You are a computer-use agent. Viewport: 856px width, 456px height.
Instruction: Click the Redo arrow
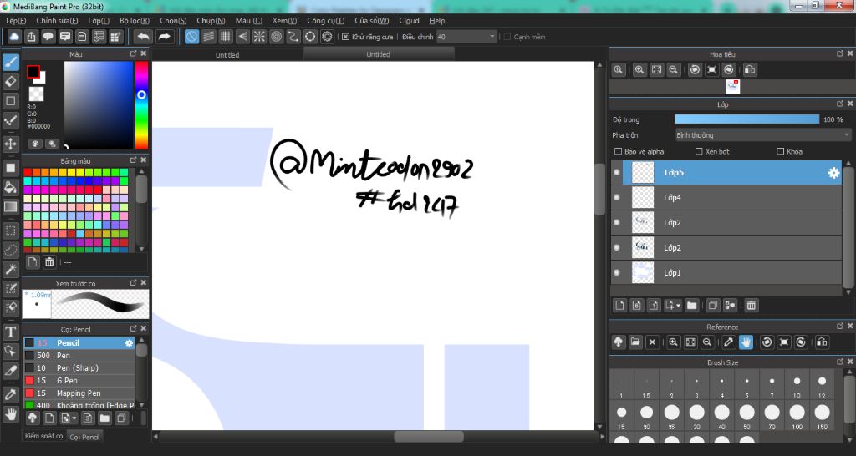164,37
